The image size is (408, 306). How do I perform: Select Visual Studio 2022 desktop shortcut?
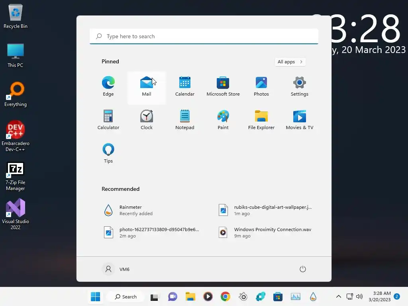coord(16,214)
